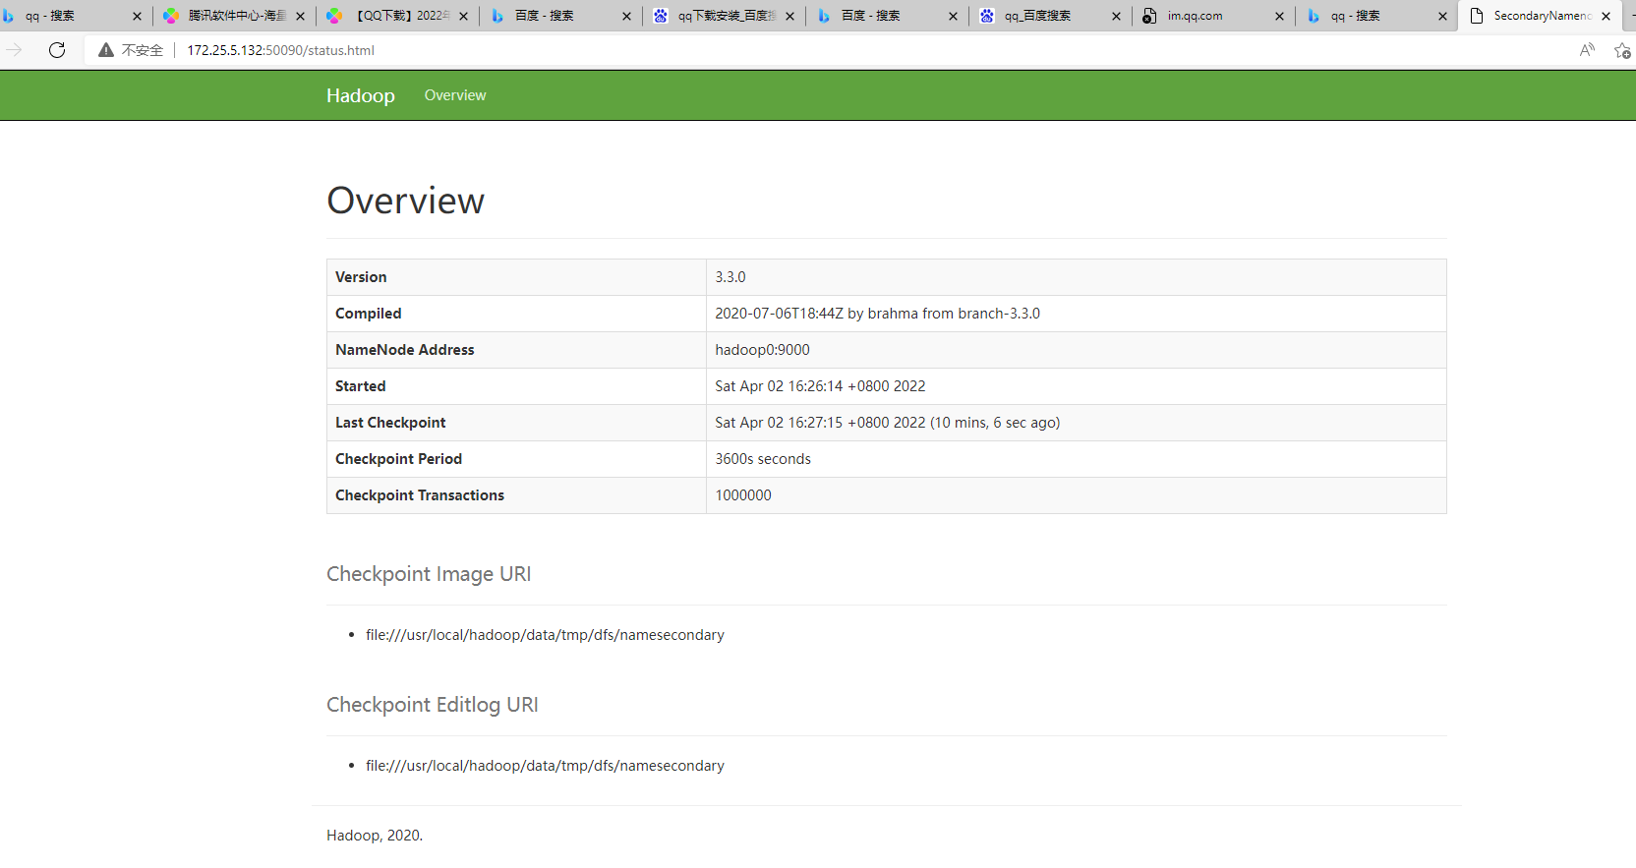Click the version value 3.3.0

[730, 277]
